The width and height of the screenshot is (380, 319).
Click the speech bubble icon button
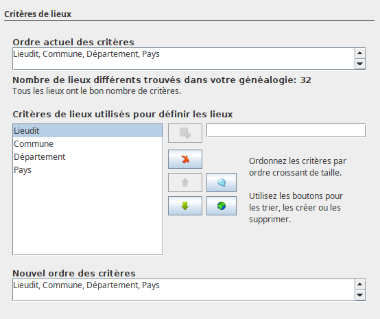click(x=222, y=182)
